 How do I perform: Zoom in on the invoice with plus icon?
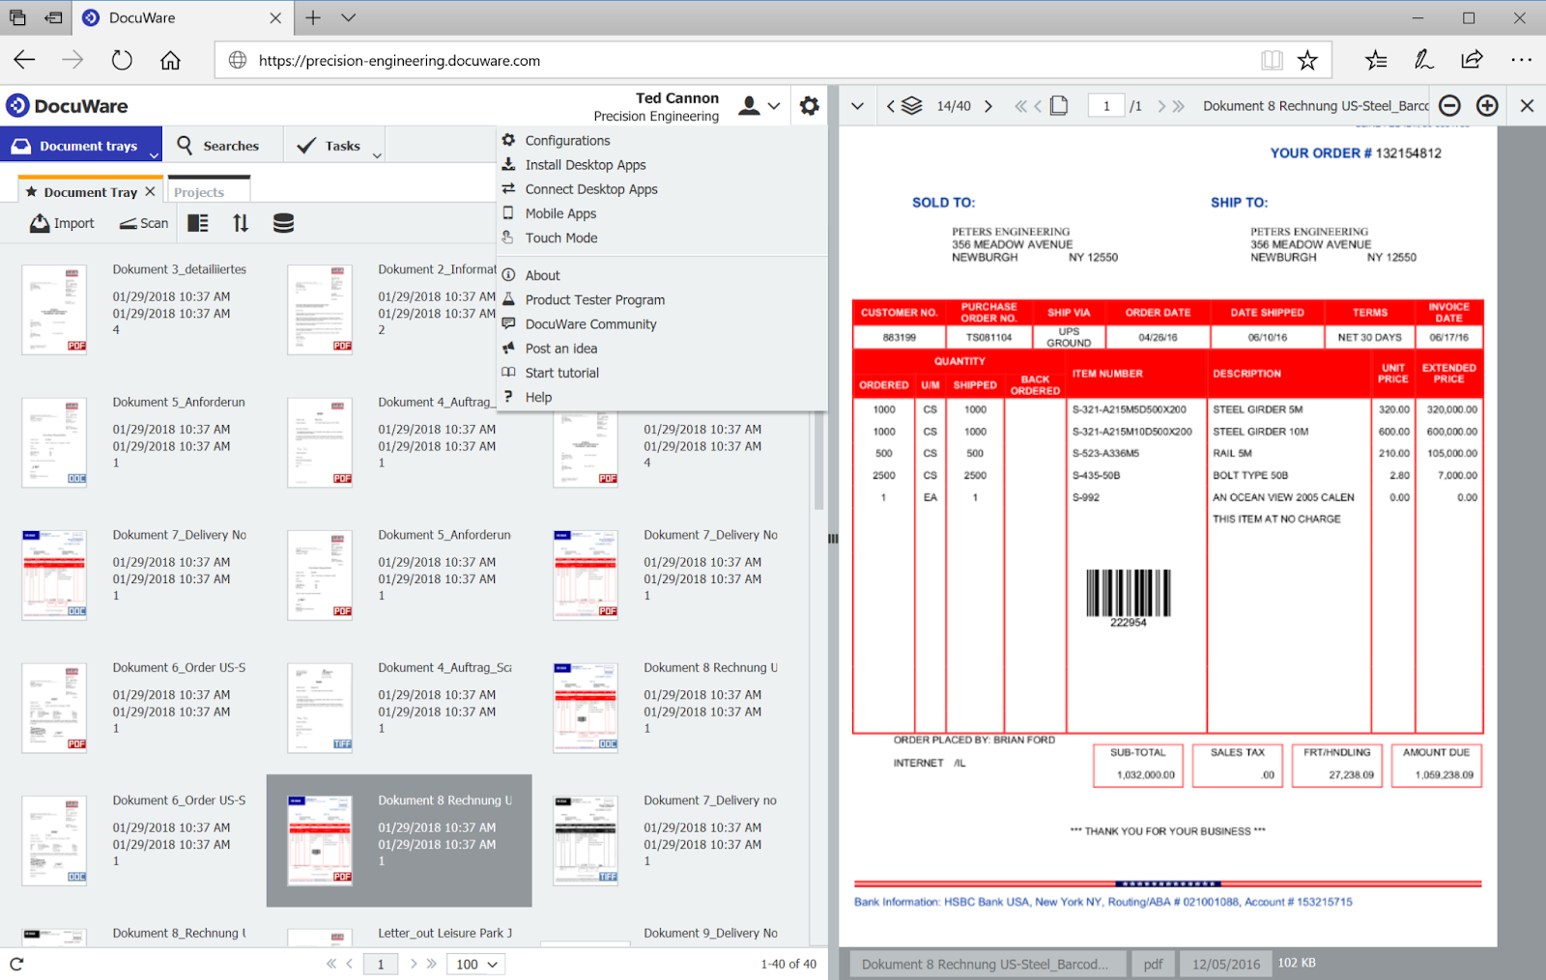(x=1487, y=105)
